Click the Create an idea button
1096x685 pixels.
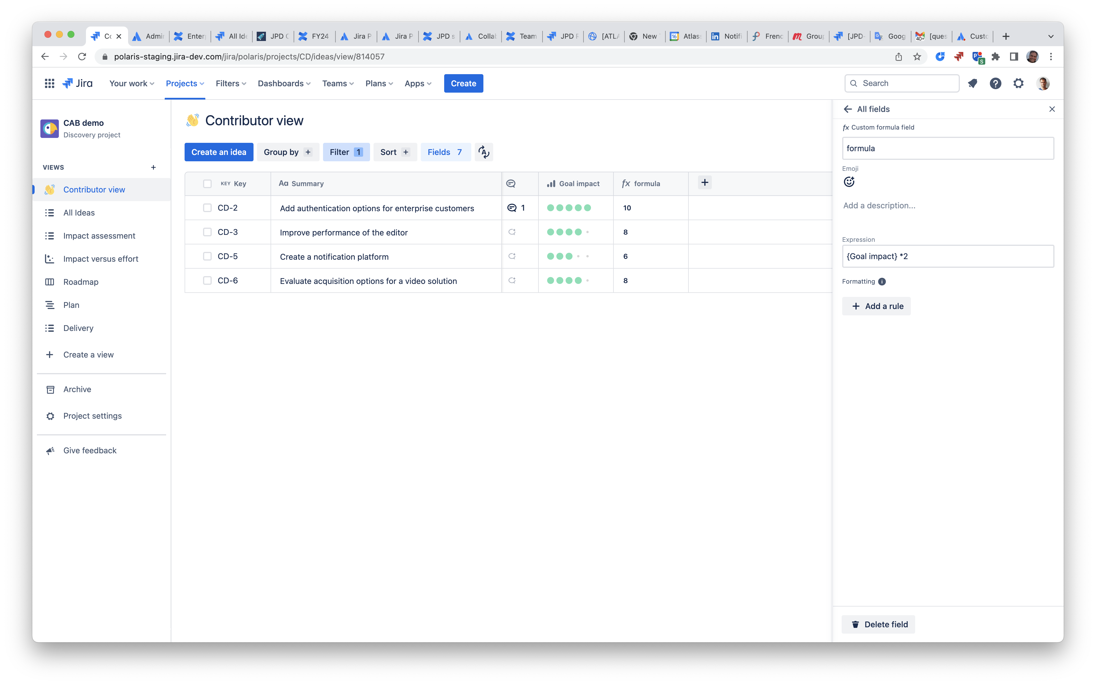[x=219, y=152]
